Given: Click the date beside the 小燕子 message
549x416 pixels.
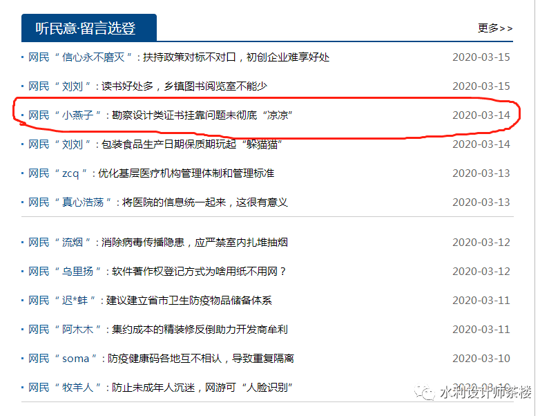Looking at the screenshot, I should pos(481,115).
